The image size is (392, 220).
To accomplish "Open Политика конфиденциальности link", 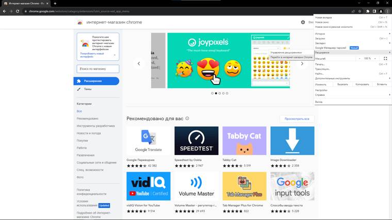I will (91, 192).
